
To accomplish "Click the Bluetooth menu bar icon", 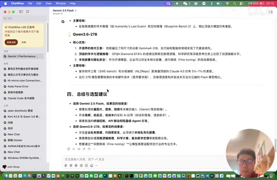I will (x=211, y=3).
